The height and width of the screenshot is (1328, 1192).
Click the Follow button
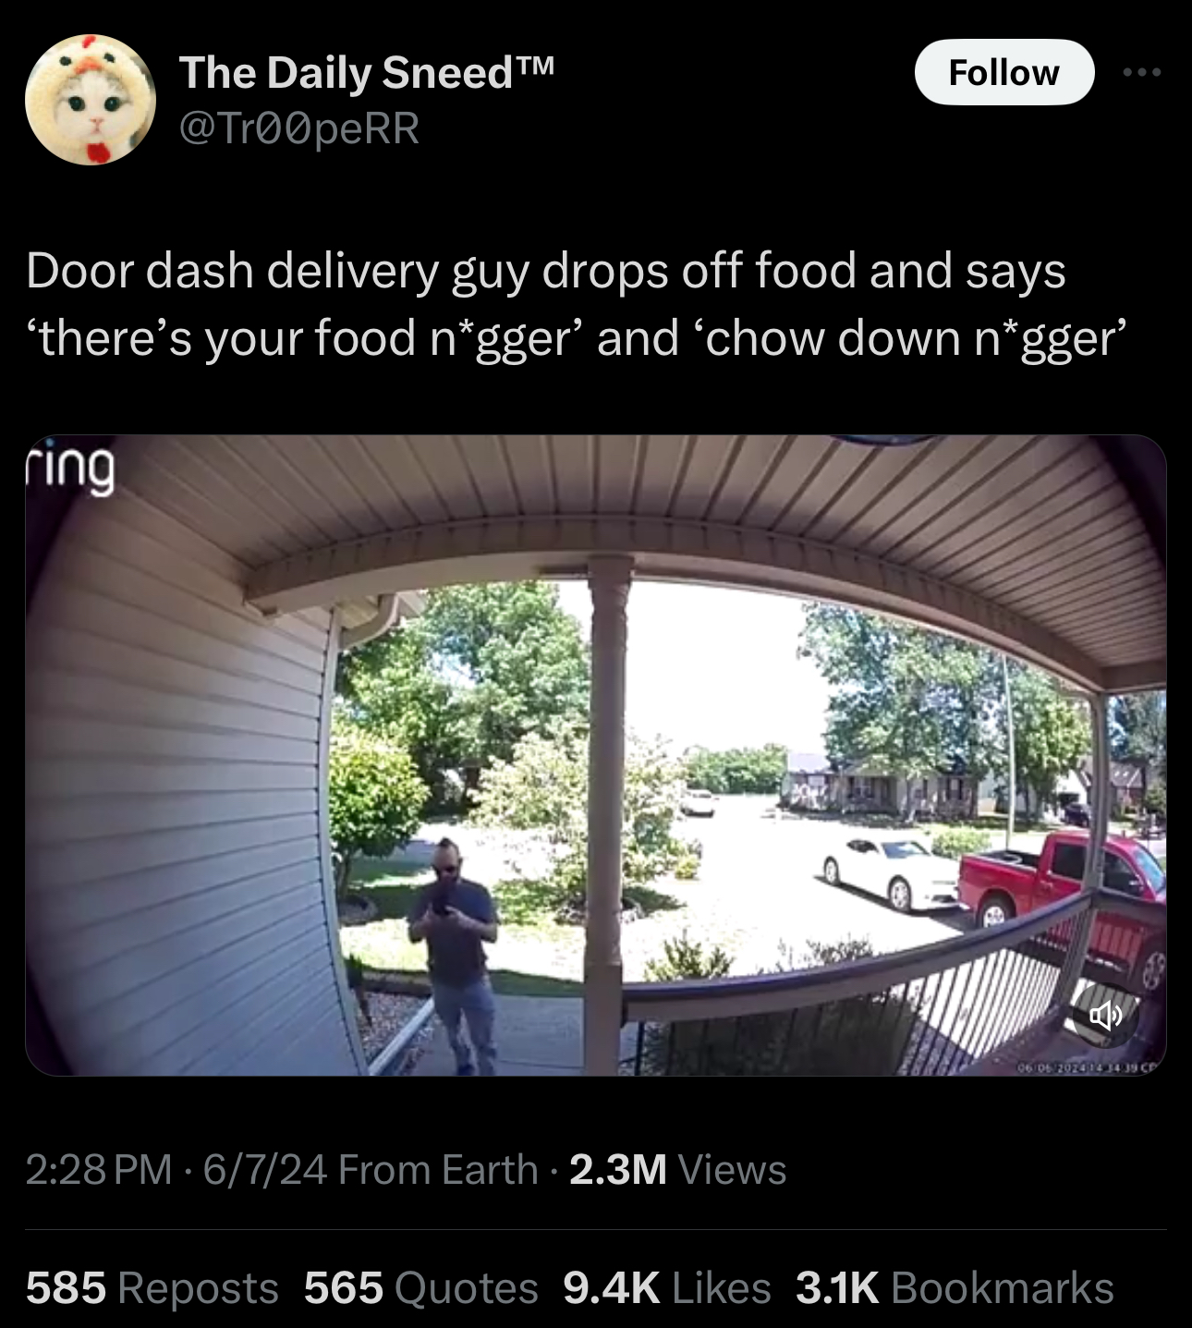click(1004, 72)
